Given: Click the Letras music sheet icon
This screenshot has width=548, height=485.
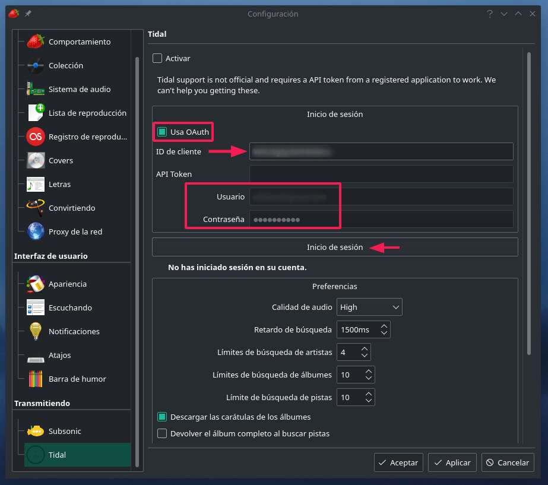Looking at the screenshot, I should pyautogui.click(x=36, y=184).
